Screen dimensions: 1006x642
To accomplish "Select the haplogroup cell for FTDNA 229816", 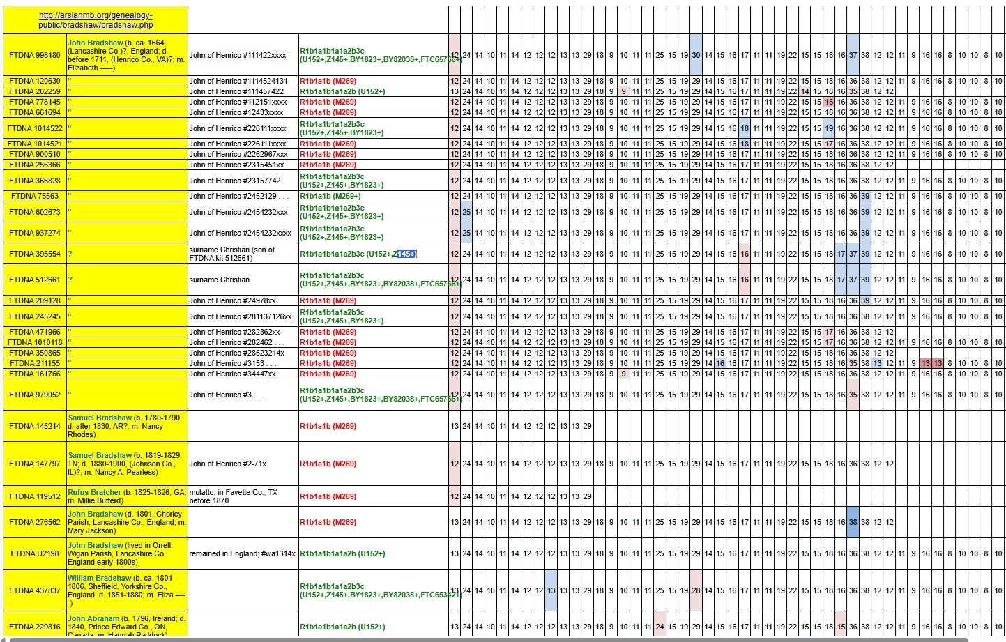I will pos(342,627).
